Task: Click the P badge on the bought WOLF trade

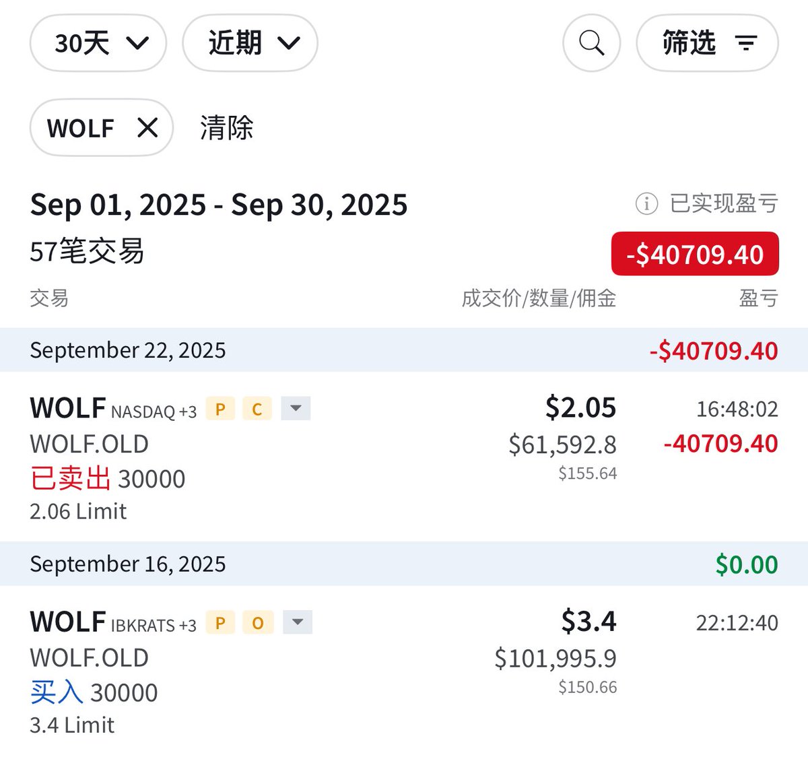Action: click(x=220, y=623)
